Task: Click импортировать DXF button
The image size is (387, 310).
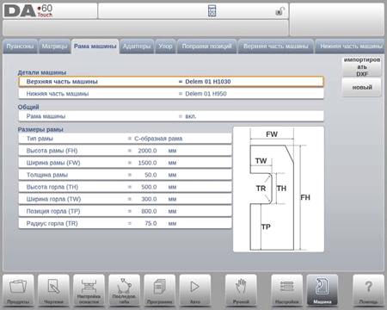Action: click(x=362, y=67)
